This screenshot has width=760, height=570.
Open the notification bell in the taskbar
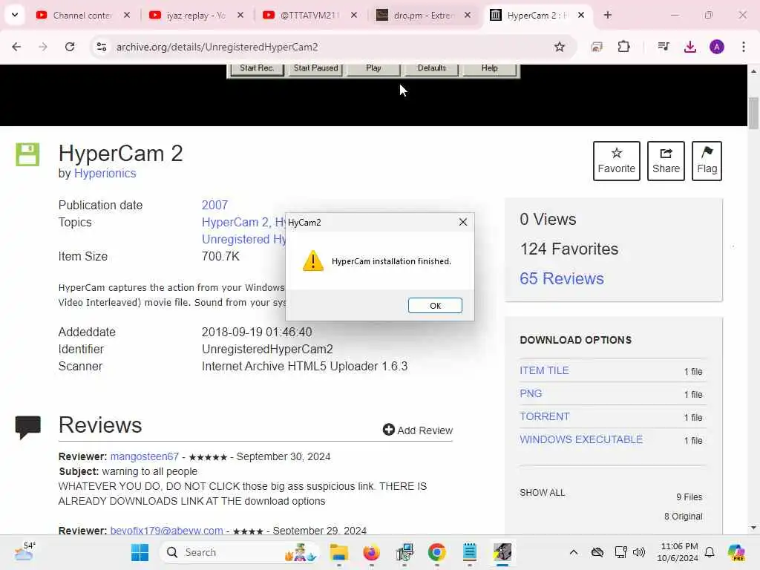(709, 552)
